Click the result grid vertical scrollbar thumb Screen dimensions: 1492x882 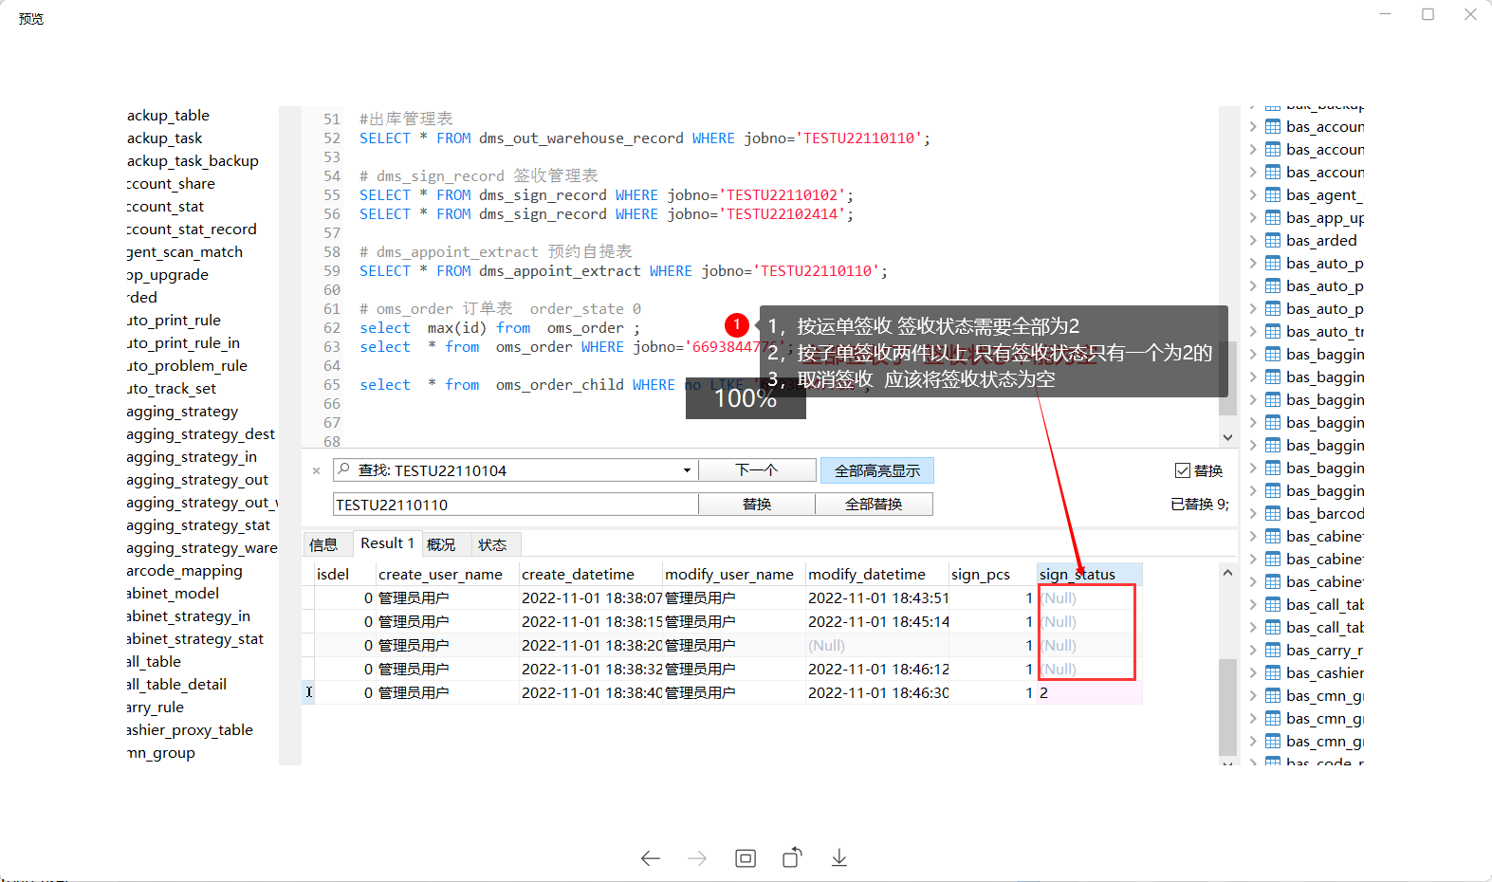pyautogui.click(x=1227, y=707)
